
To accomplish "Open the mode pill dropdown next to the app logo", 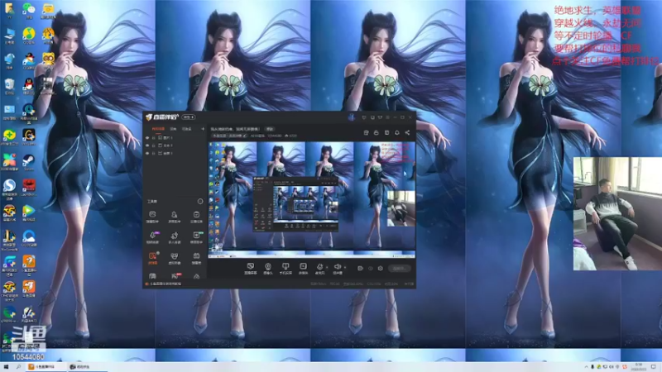I will 189,117.
